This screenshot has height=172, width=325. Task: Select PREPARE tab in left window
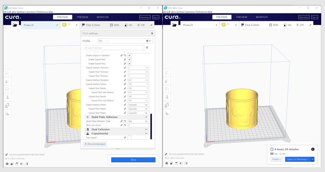click(x=62, y=17)
